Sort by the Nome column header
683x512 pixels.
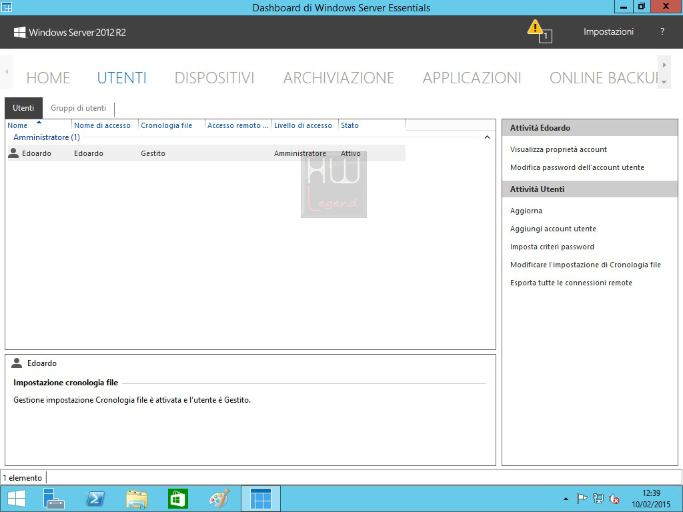pyautogui.click(x=38, y=125)
